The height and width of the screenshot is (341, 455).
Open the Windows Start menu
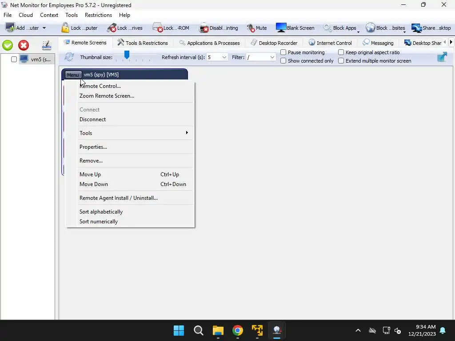(179, 330)
